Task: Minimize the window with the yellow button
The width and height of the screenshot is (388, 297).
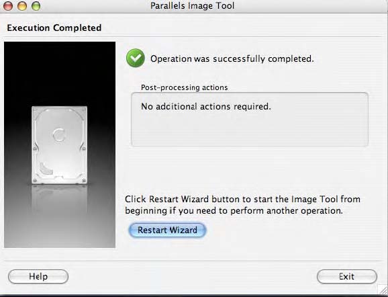Action: [22, 6]
